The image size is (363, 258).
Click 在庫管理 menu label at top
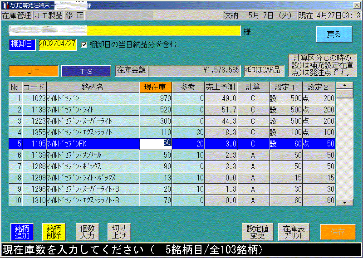coord(17,15)
